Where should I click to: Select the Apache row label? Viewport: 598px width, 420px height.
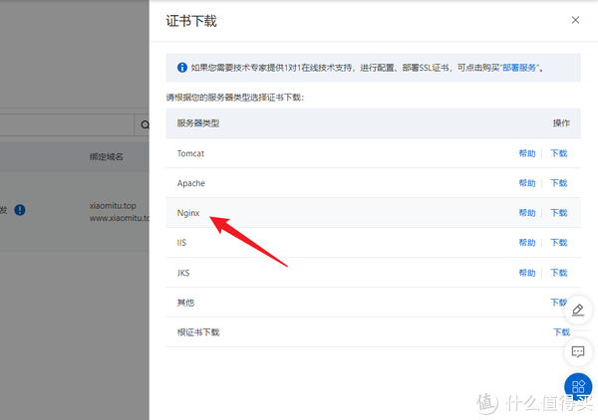click(190, 183)
